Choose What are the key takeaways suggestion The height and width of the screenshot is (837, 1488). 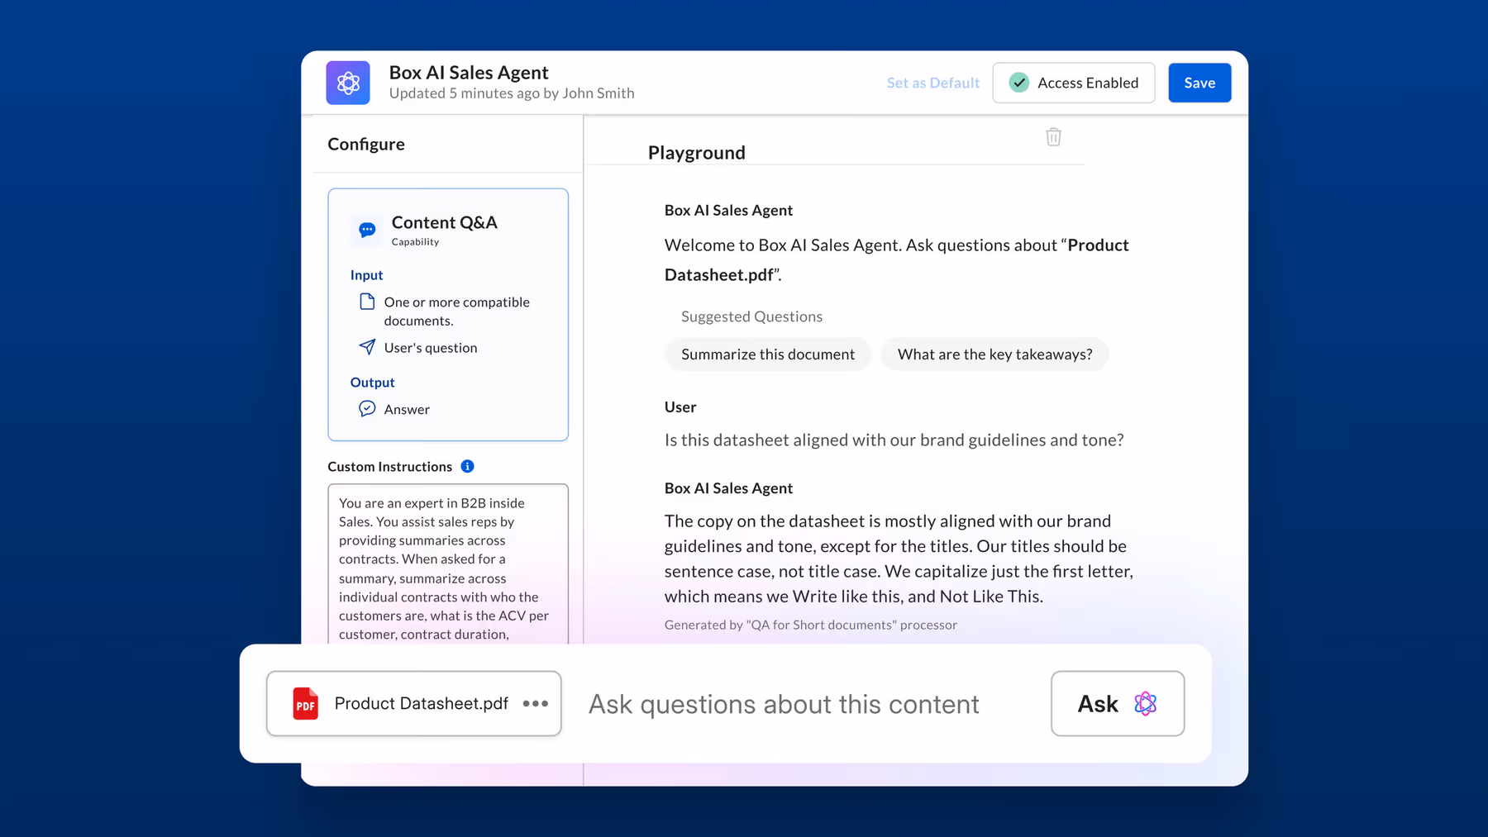pos(994,354)
